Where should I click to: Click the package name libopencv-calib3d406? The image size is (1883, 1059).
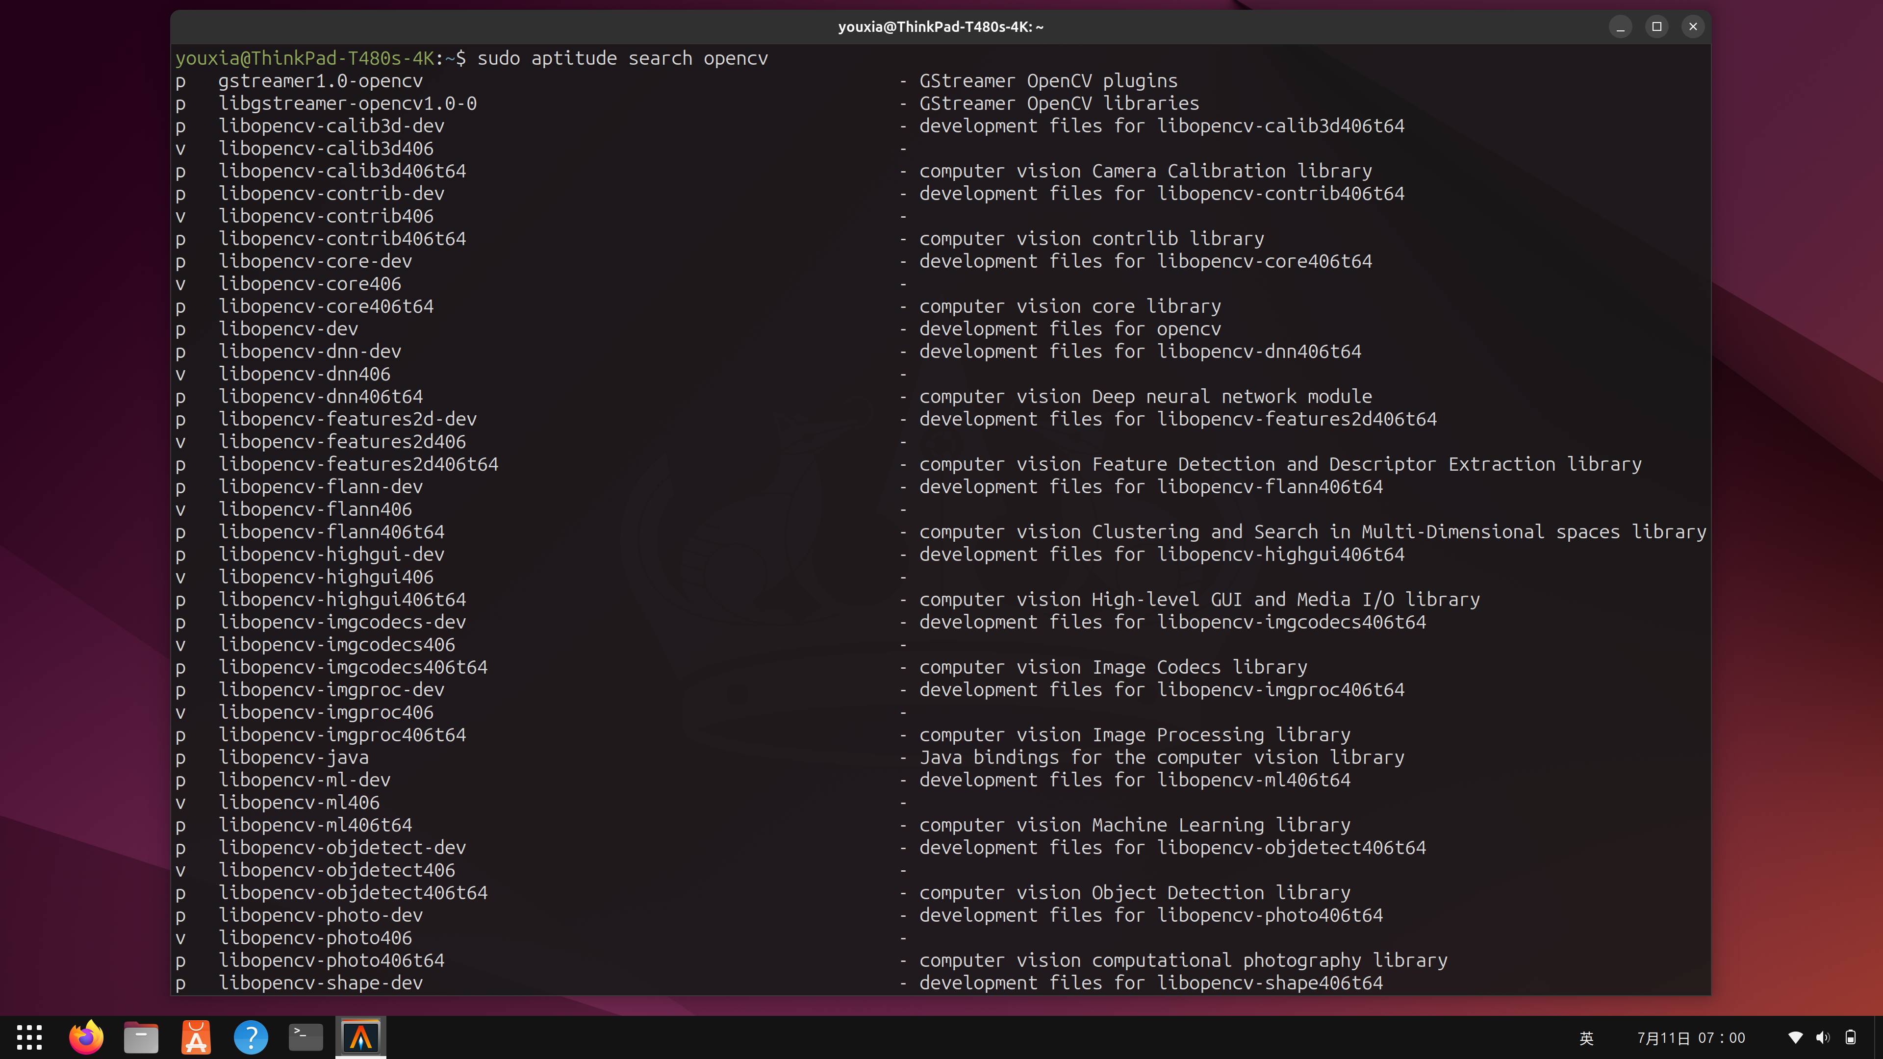tap(326, 149)
